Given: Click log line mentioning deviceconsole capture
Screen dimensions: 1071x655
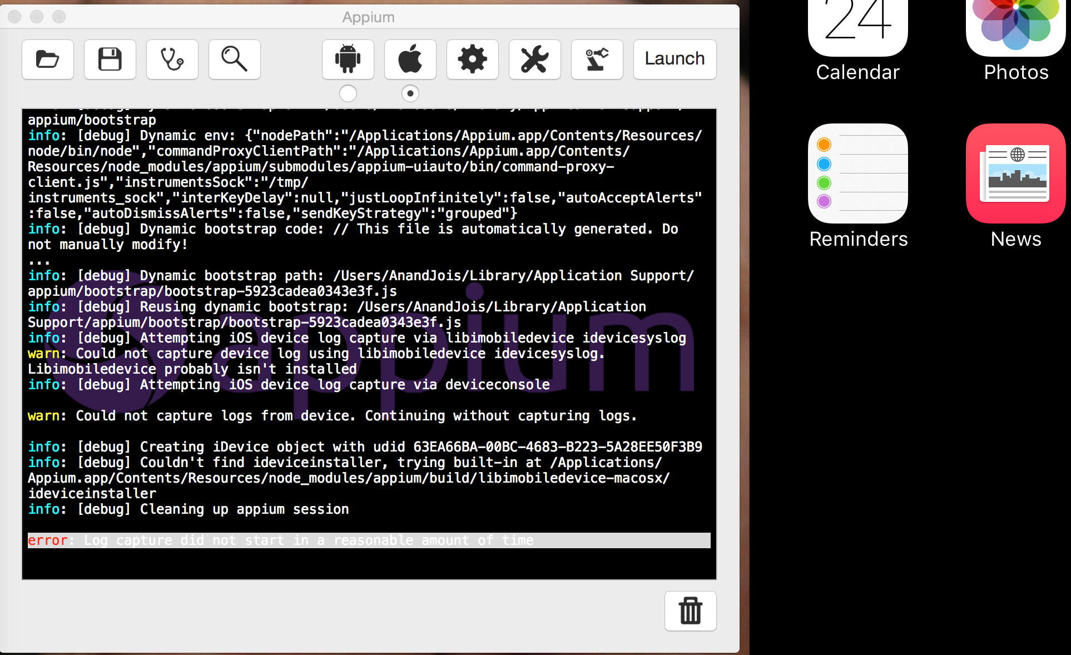Looking at the screenshot, I should coord(289,385).
